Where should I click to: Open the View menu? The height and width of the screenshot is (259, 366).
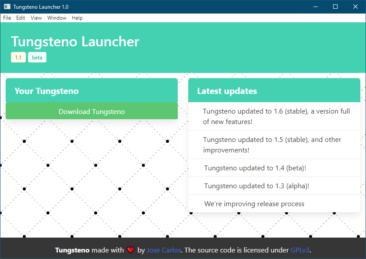[x=36, y=18]
